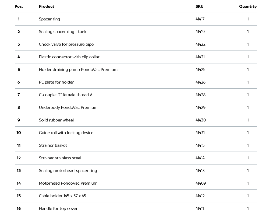This screenshot has width=266, height=215.
Task: Select Holder draining pump PondoVac Premium
Action: [x=78, y=70]
